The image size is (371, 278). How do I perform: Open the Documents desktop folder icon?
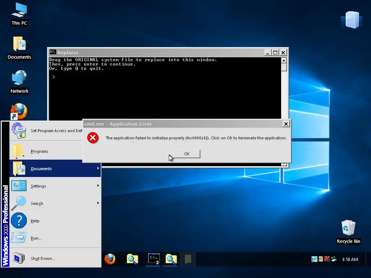click(19, 48)
